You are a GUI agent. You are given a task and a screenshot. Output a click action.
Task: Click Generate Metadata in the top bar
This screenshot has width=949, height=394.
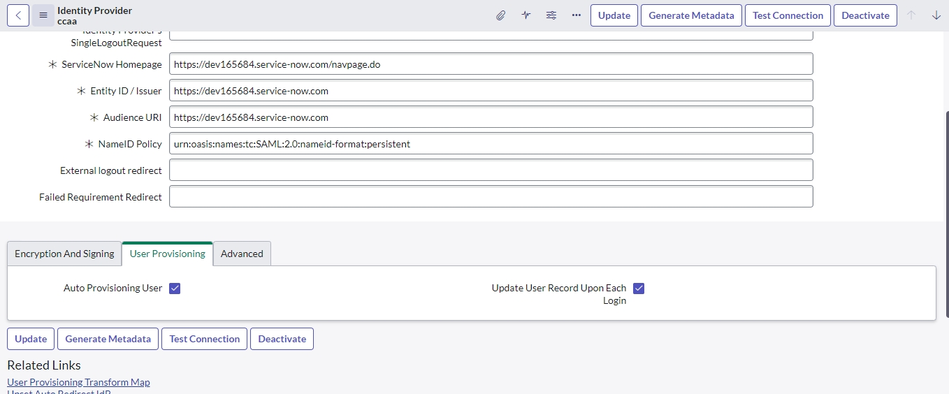[x=691, y=15]
